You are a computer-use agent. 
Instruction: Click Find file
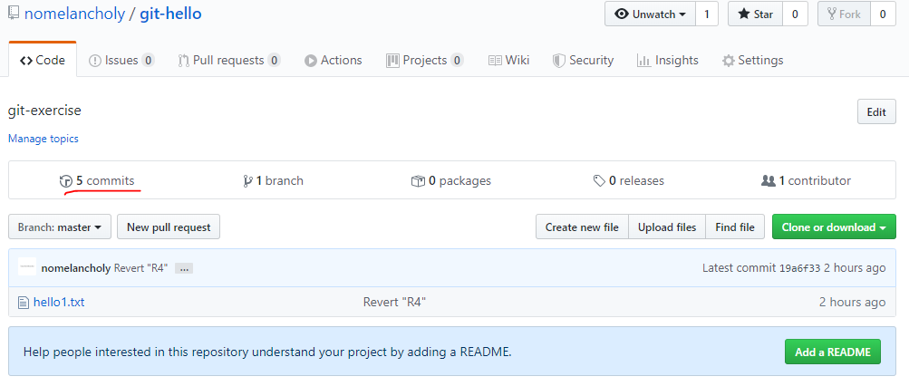734,227
